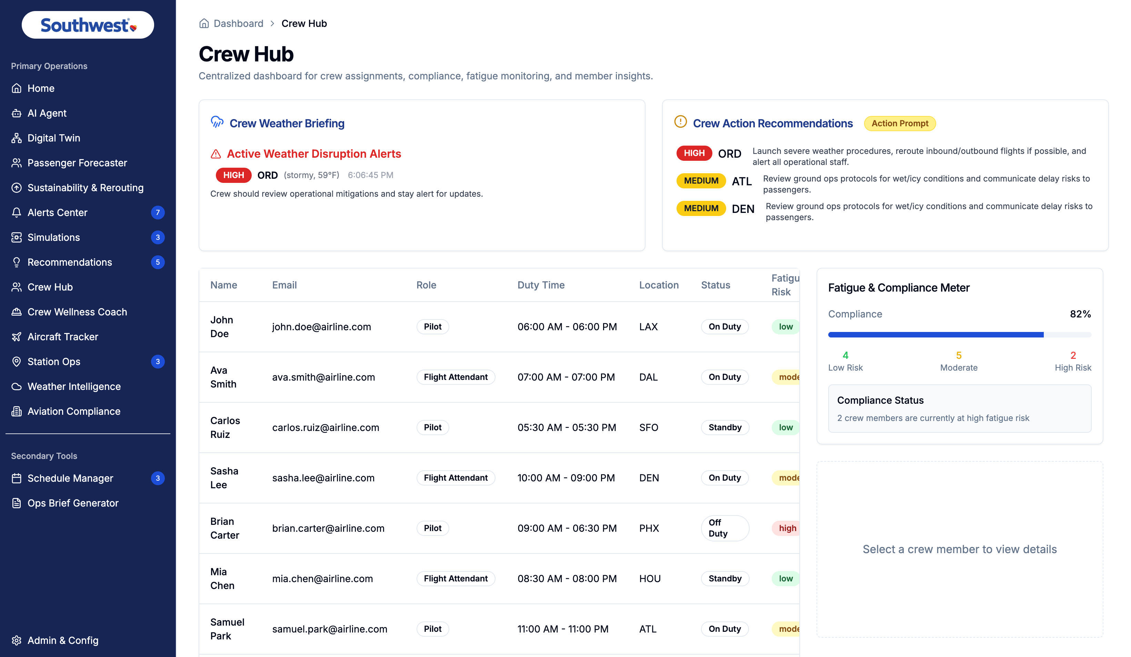The width and height of the screenshot is (1131, 657).
Task: Click the Alerts Center badge showing 7
Action: (x=158, y=213)
